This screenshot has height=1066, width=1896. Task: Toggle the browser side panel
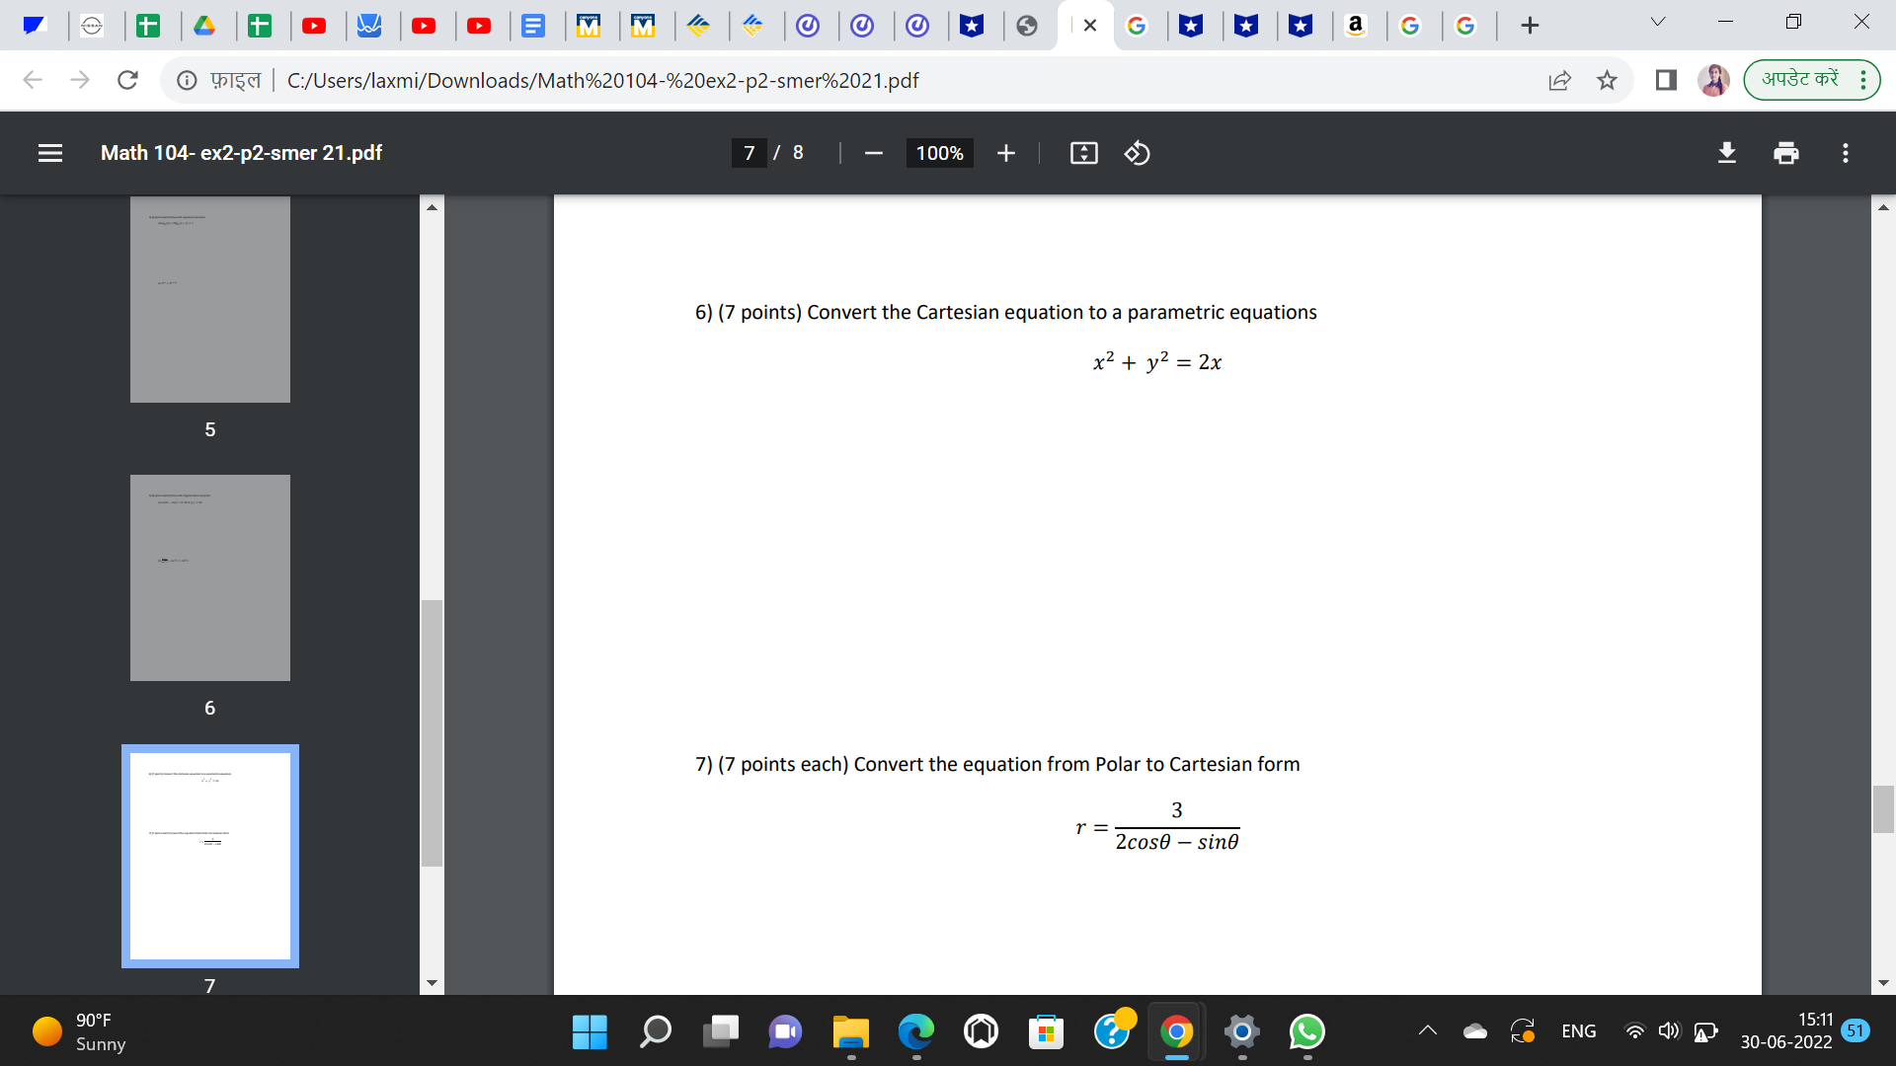[1666, 80]
